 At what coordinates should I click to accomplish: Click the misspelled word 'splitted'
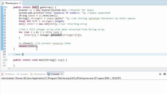tap(94, 18)
